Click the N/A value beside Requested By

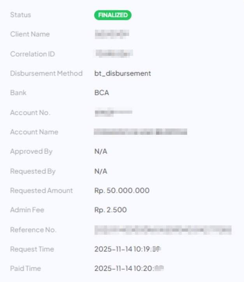(101, 171)
